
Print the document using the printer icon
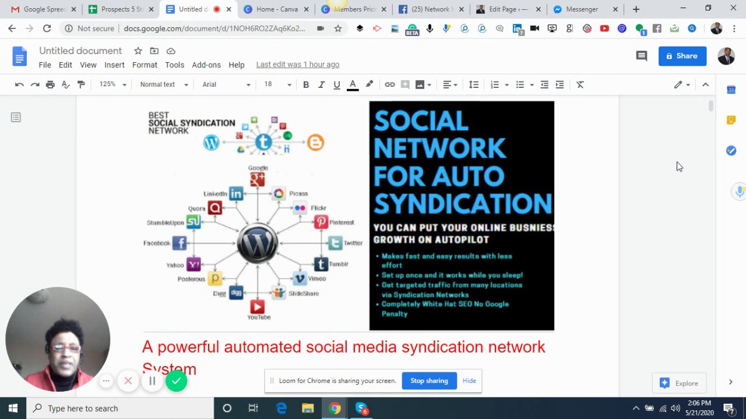point(50,84)
